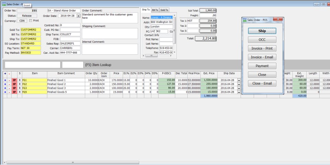The width and height of the screenshot is (330, 165).
Task: Click the red minus icon on FG2 row
Action: click(9, 84)
